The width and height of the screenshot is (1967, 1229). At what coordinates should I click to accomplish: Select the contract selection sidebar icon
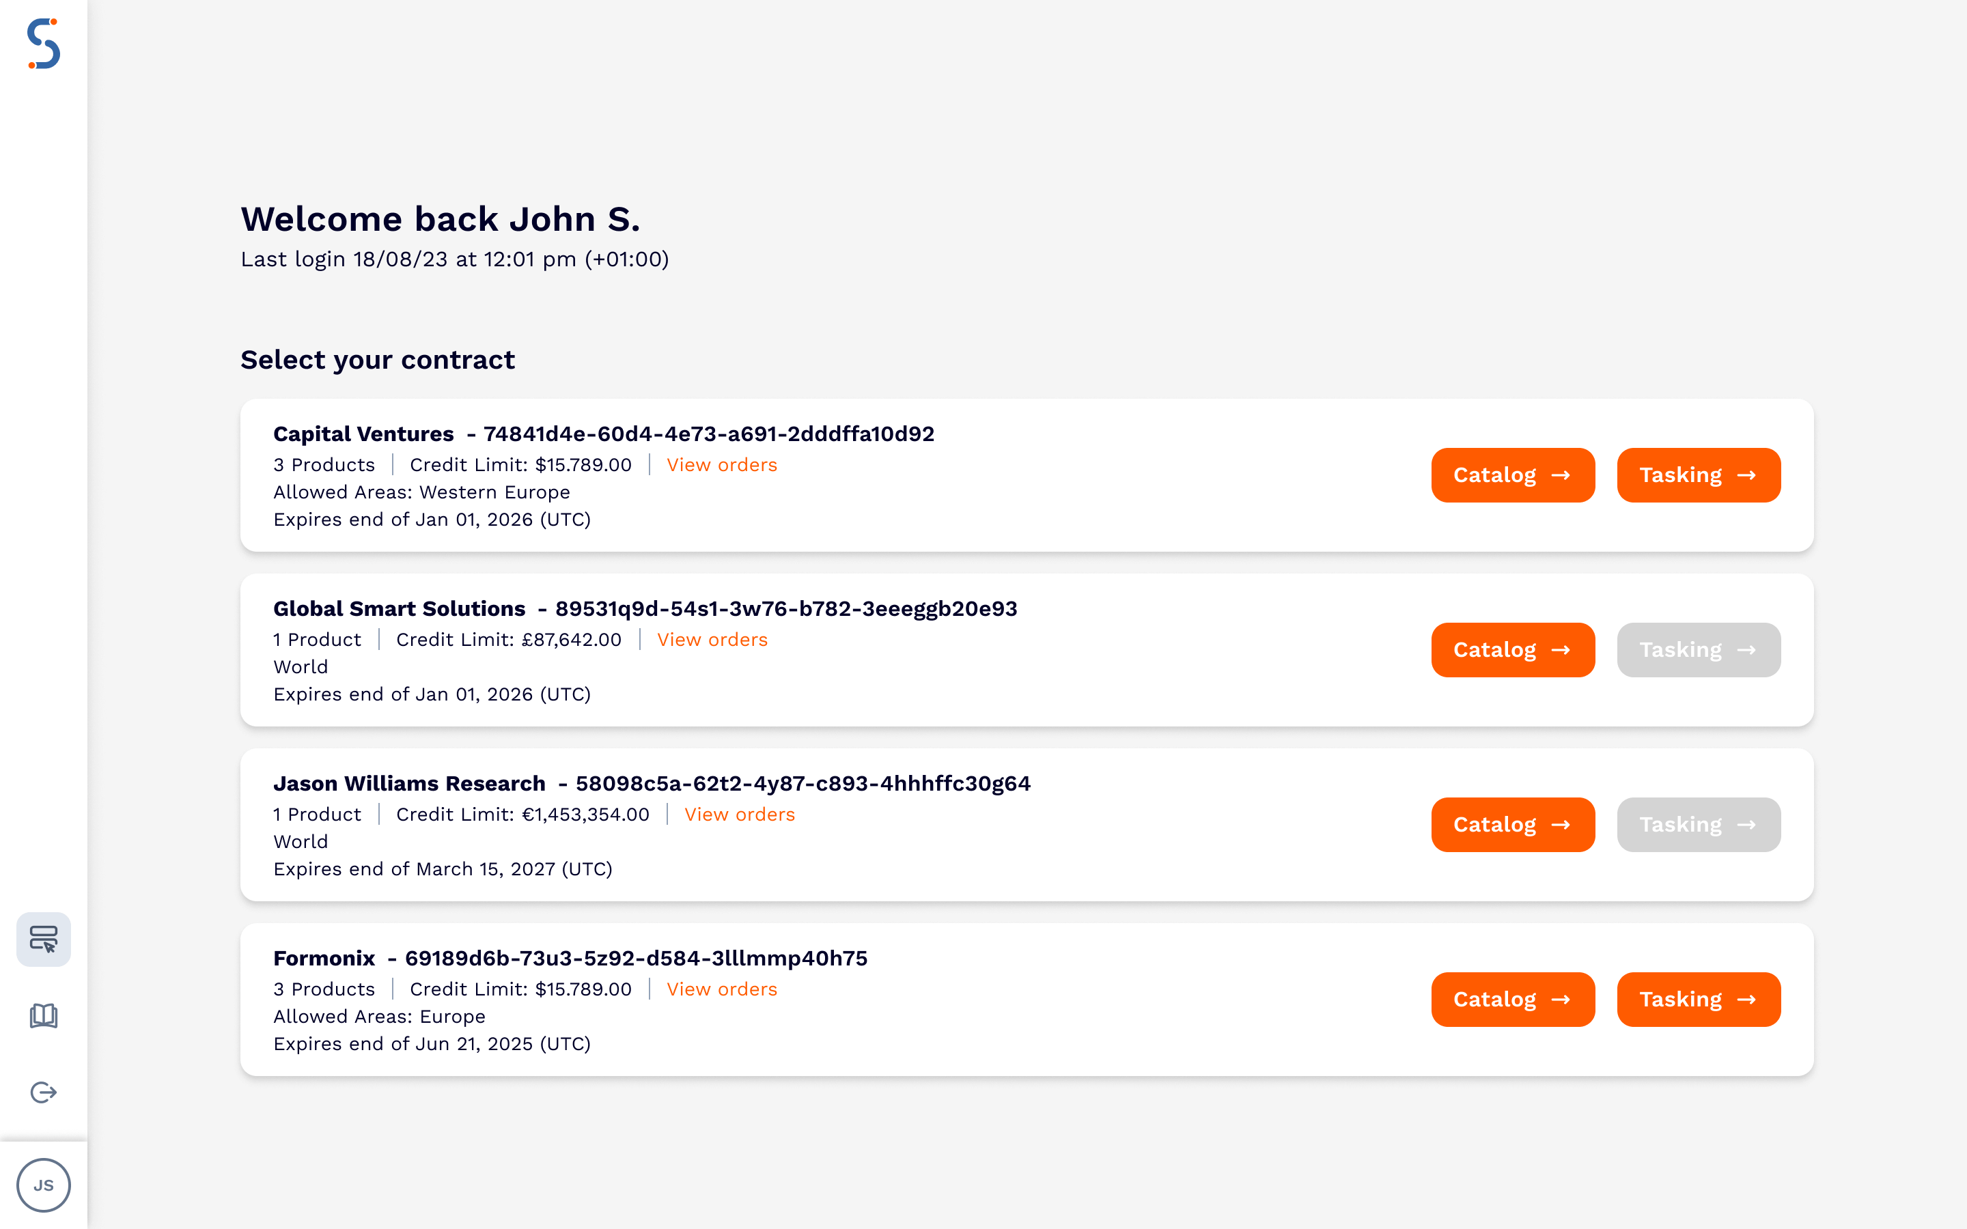click(43, 939)
